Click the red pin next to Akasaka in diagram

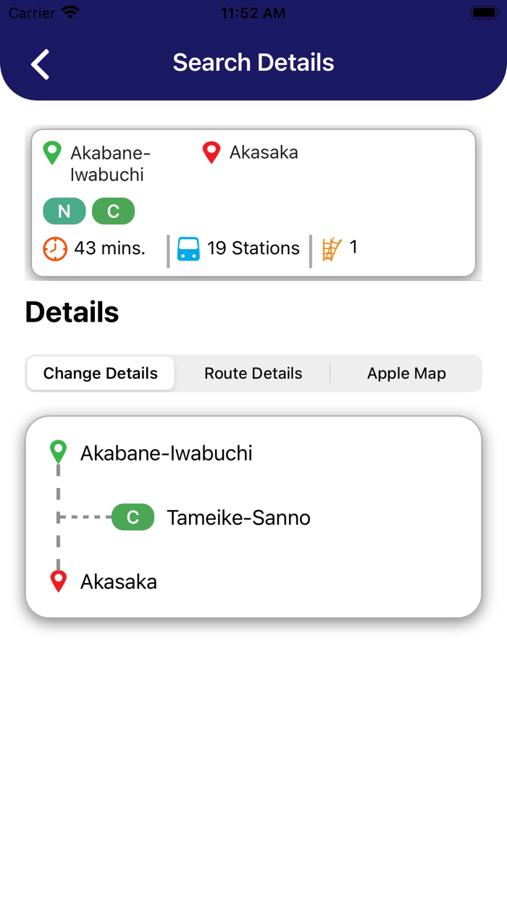pos(57,580)
